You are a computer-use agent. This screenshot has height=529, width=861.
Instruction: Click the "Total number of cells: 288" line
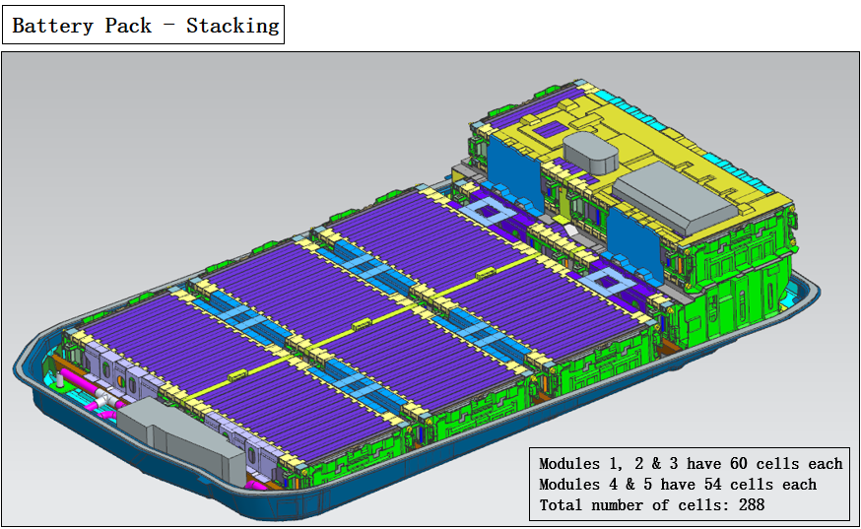[651, 505]
